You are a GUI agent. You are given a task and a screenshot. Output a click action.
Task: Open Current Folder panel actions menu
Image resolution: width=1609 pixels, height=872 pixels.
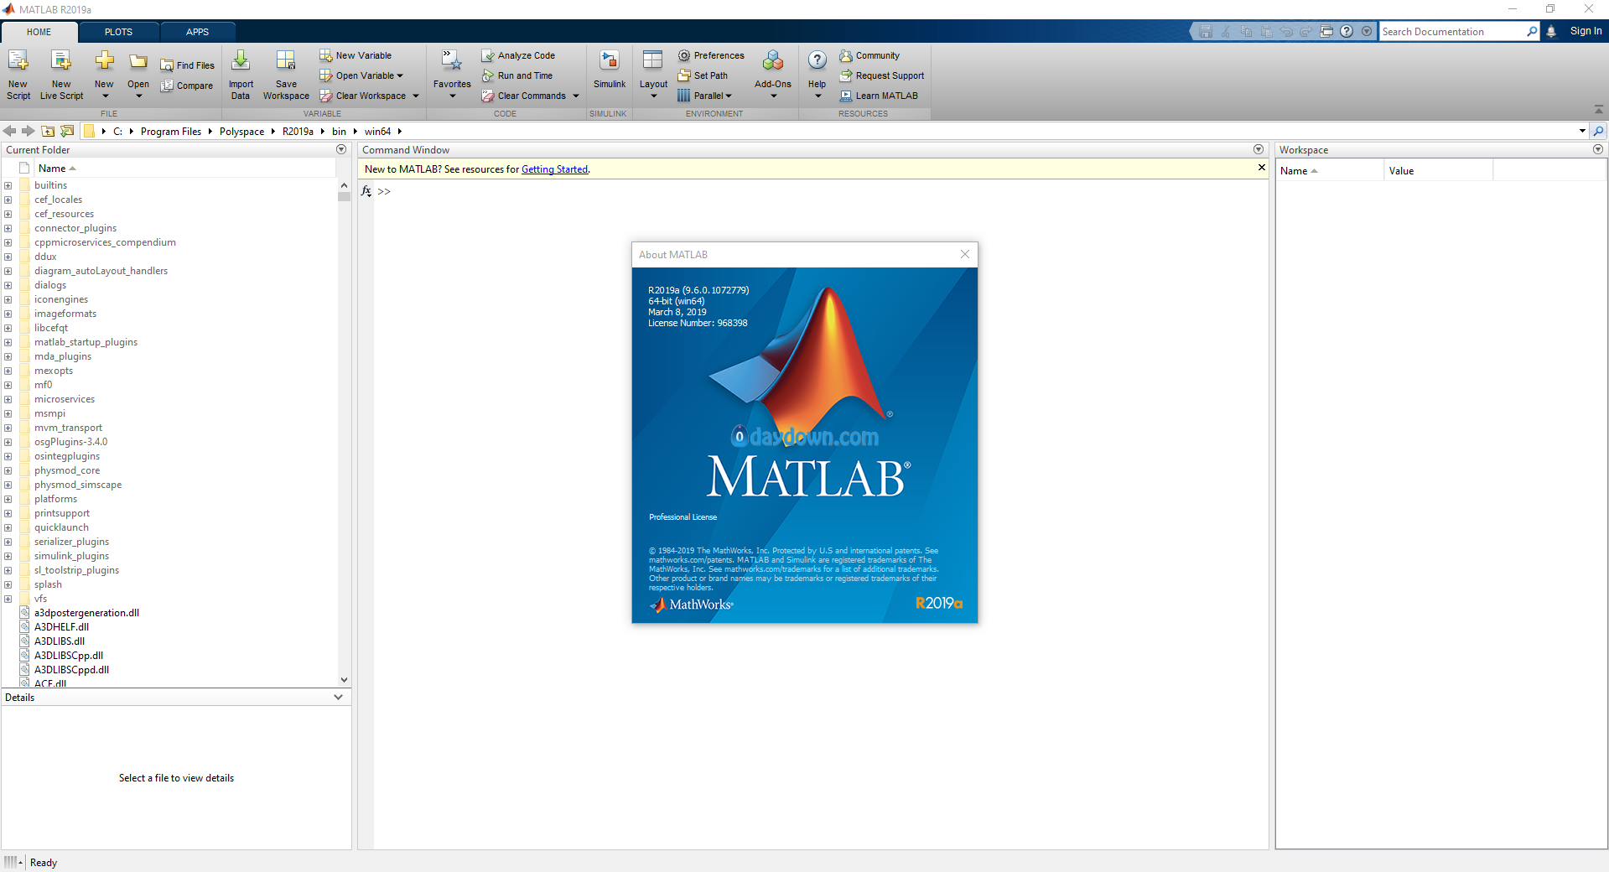click(x=341, y=149)
